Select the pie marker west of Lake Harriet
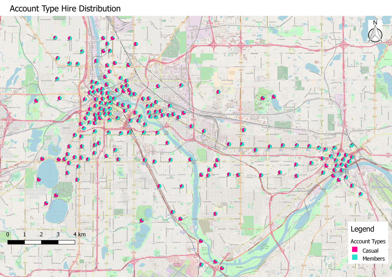The image size is (392, 277). pyautogui.click(x=46, y=203)
